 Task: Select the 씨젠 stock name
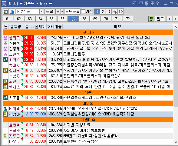(x=13, y=81)
